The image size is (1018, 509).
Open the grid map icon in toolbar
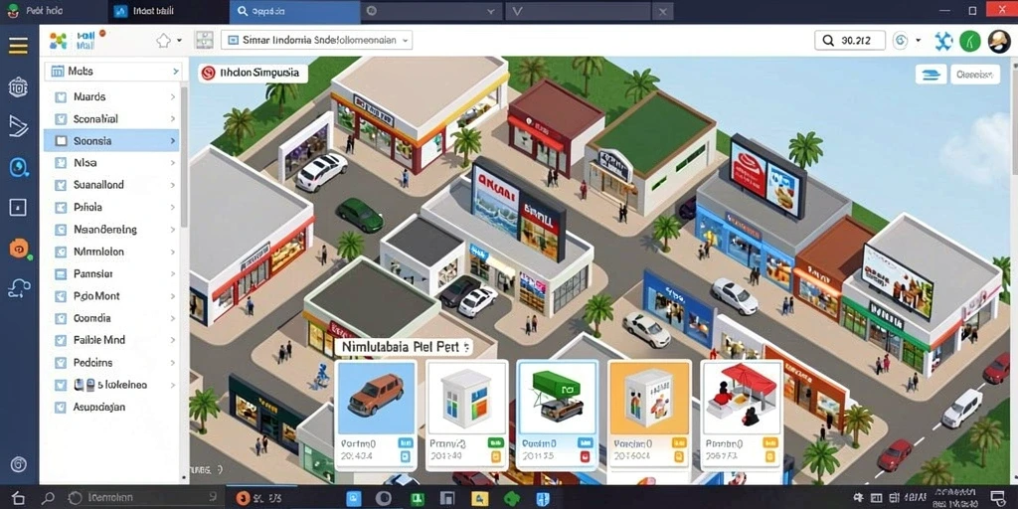[205, 40]
